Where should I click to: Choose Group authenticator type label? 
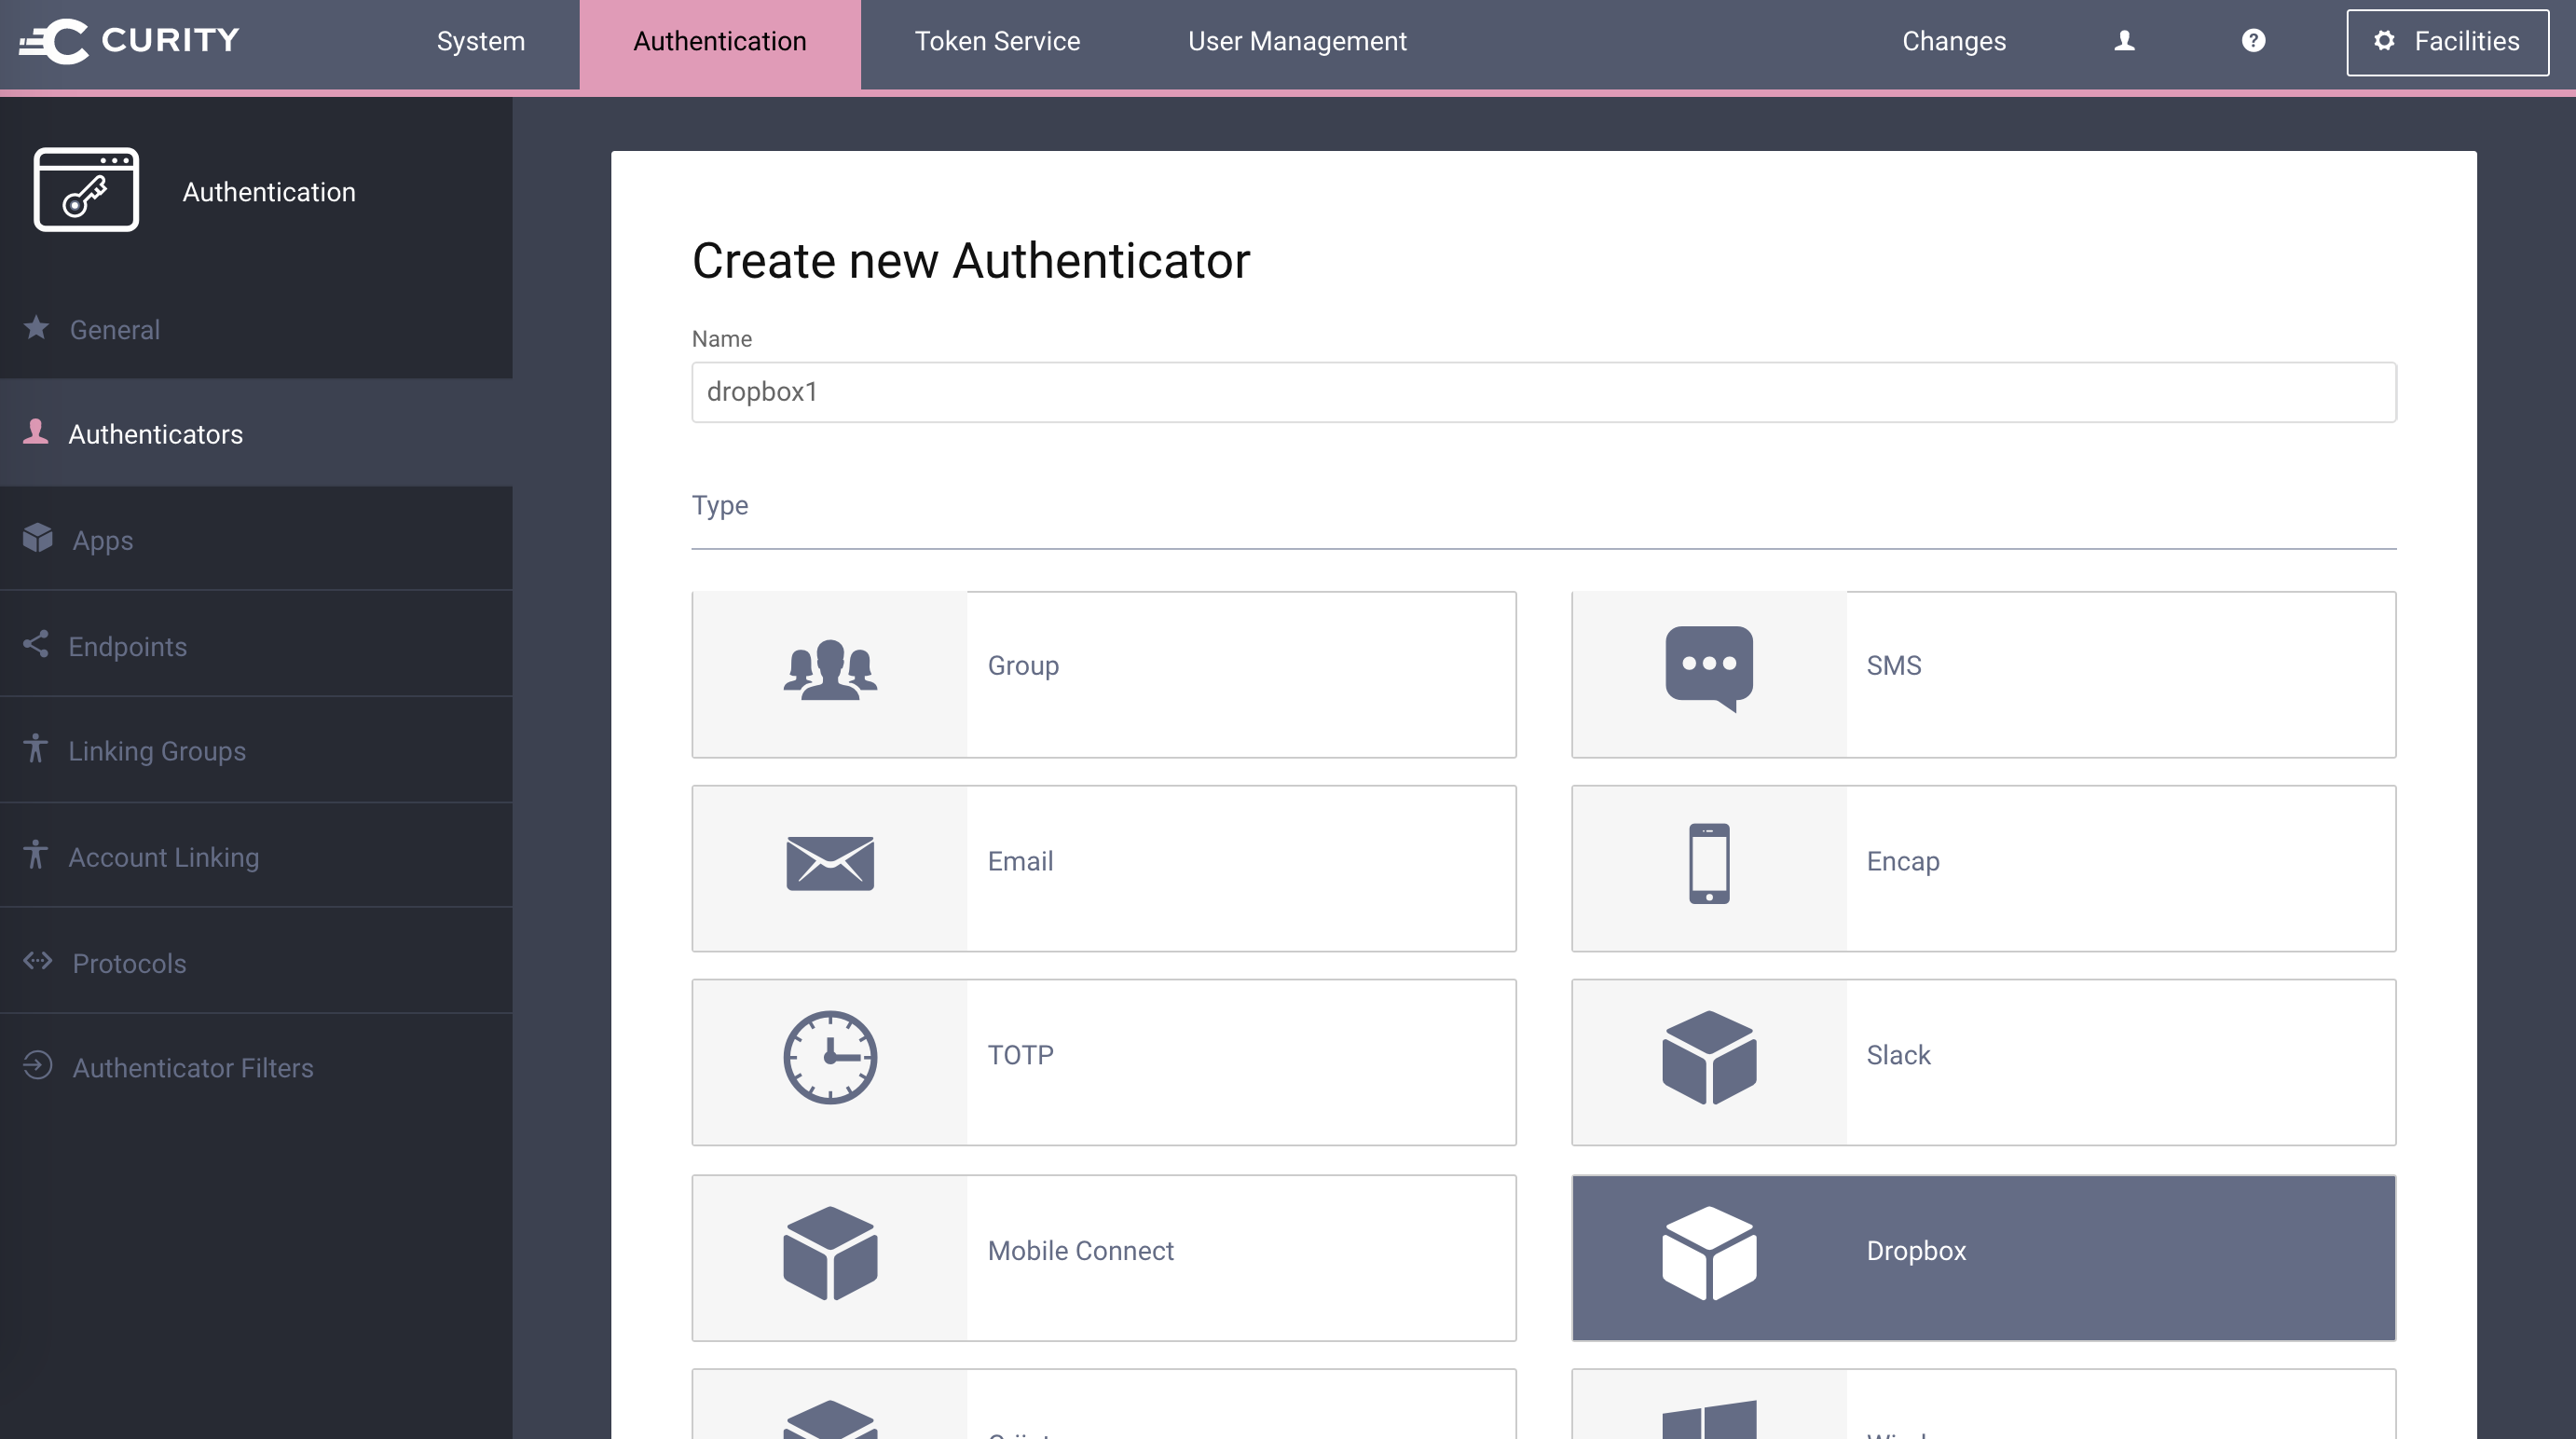point(1023,666)
